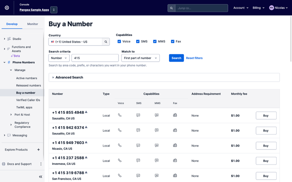The height and width of the screenshot is (182, 292).
Task: Disable the Fax capability checkbox
Action: 173,42
